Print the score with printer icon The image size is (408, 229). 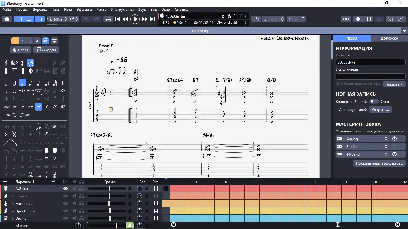[108, 19]
